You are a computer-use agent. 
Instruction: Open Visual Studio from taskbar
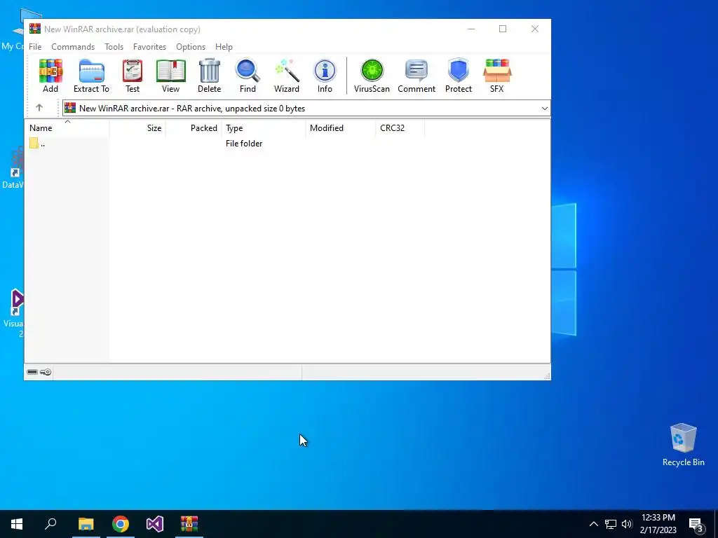[155, 524]
